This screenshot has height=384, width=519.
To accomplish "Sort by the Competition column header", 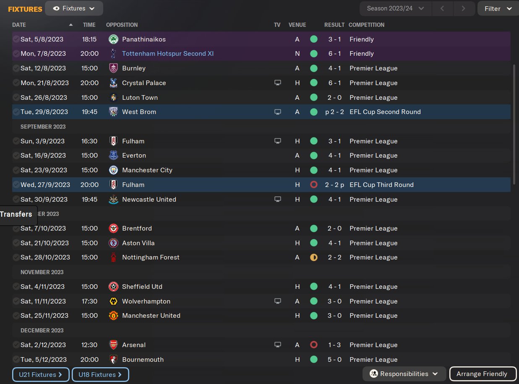I will tap(366, 25).
